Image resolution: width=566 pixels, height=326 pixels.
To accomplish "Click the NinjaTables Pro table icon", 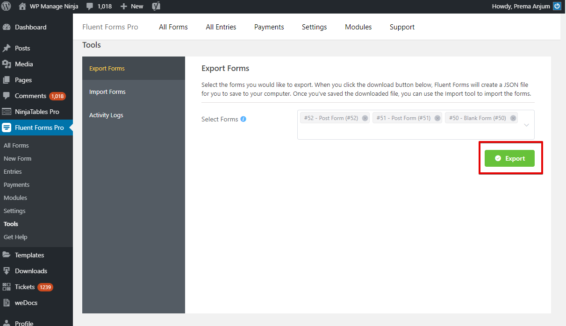I will point(7,112).
